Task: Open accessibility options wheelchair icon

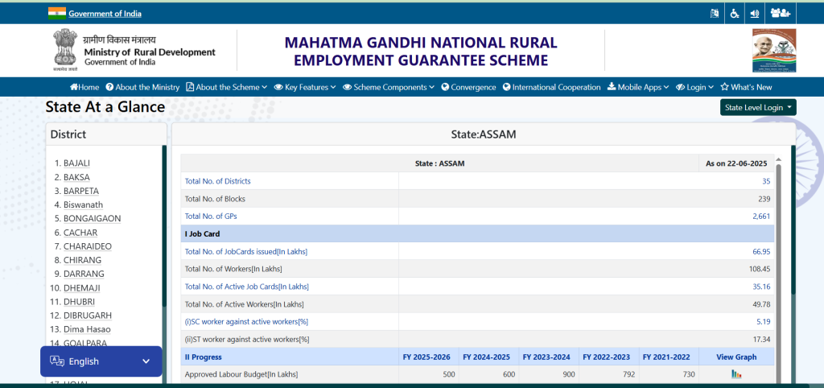Action: [734, 14]
